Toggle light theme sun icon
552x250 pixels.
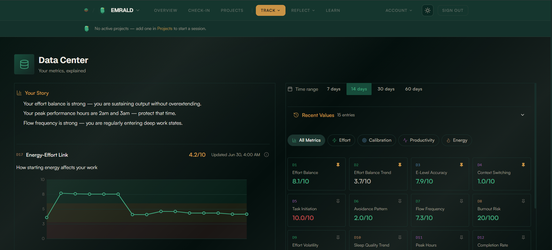point(427,10)
